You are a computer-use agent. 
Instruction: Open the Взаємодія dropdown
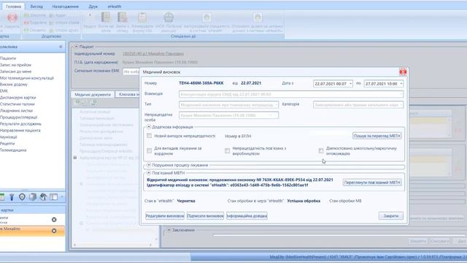(x=401, y=94)
